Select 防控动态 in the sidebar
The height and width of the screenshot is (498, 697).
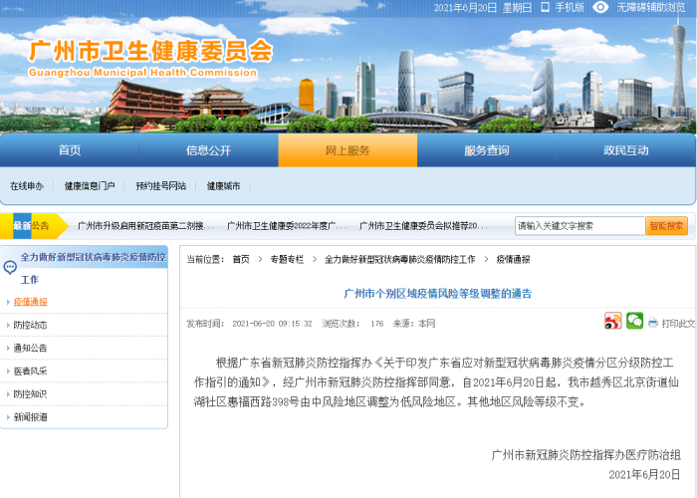click(30, 325)
